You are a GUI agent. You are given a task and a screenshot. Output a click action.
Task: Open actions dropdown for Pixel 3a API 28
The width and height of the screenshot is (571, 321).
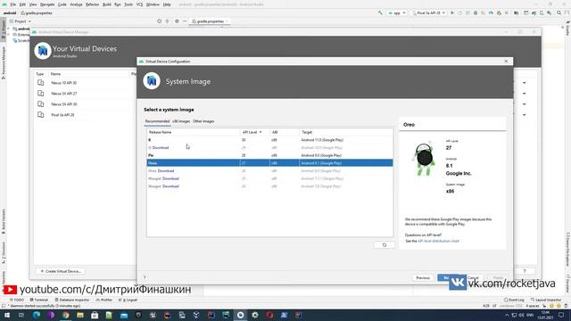[x=525, y=115]
